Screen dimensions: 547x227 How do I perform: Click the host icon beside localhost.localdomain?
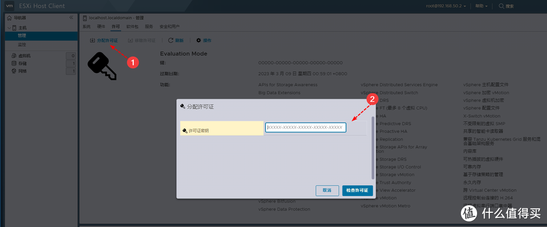85,18
